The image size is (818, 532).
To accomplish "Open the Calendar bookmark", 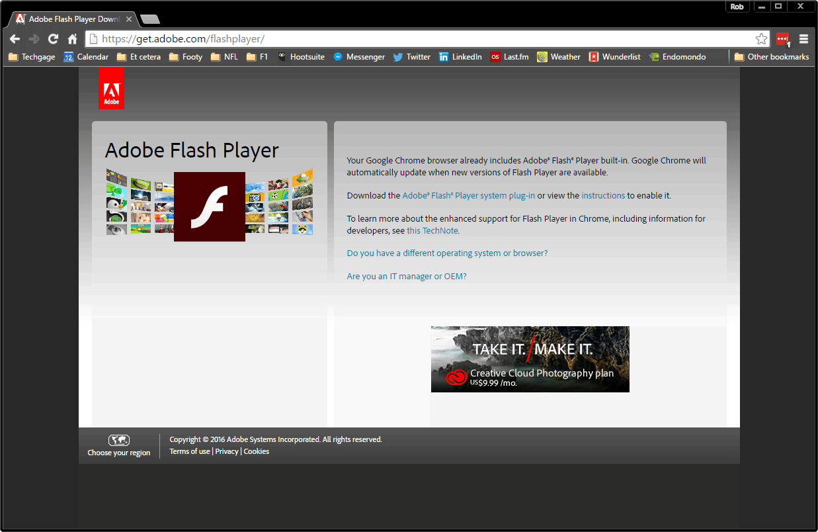I will 86,57.
